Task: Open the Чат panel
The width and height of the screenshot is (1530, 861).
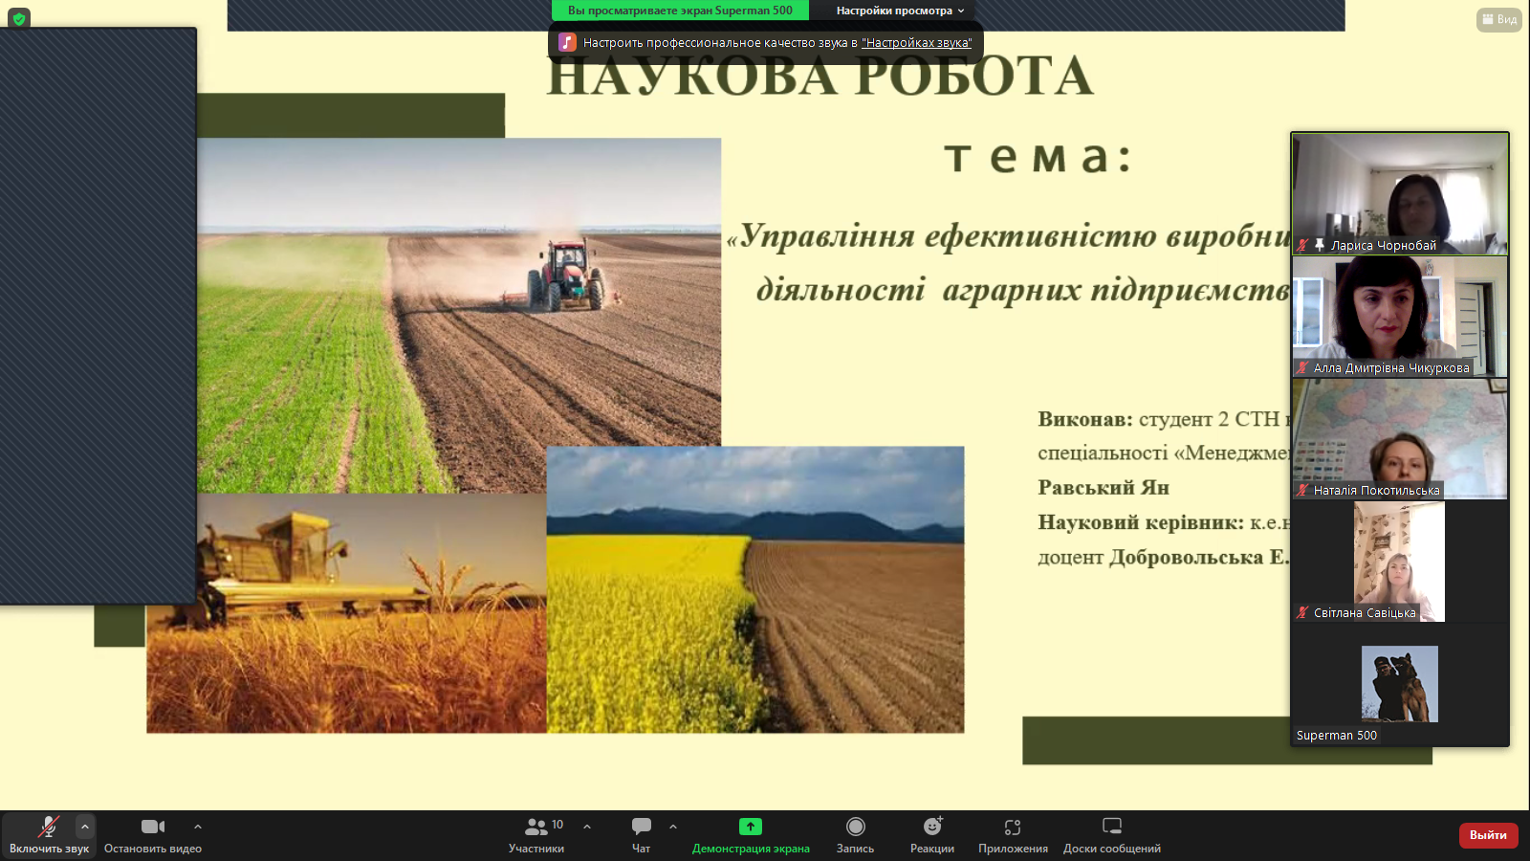Action: (x=640, y=834)
